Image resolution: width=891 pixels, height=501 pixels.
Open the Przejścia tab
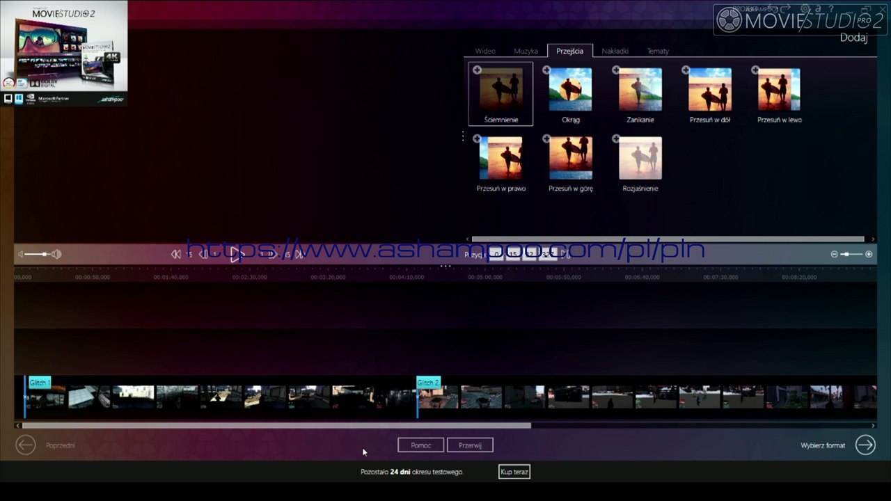[x=570, y=51]
